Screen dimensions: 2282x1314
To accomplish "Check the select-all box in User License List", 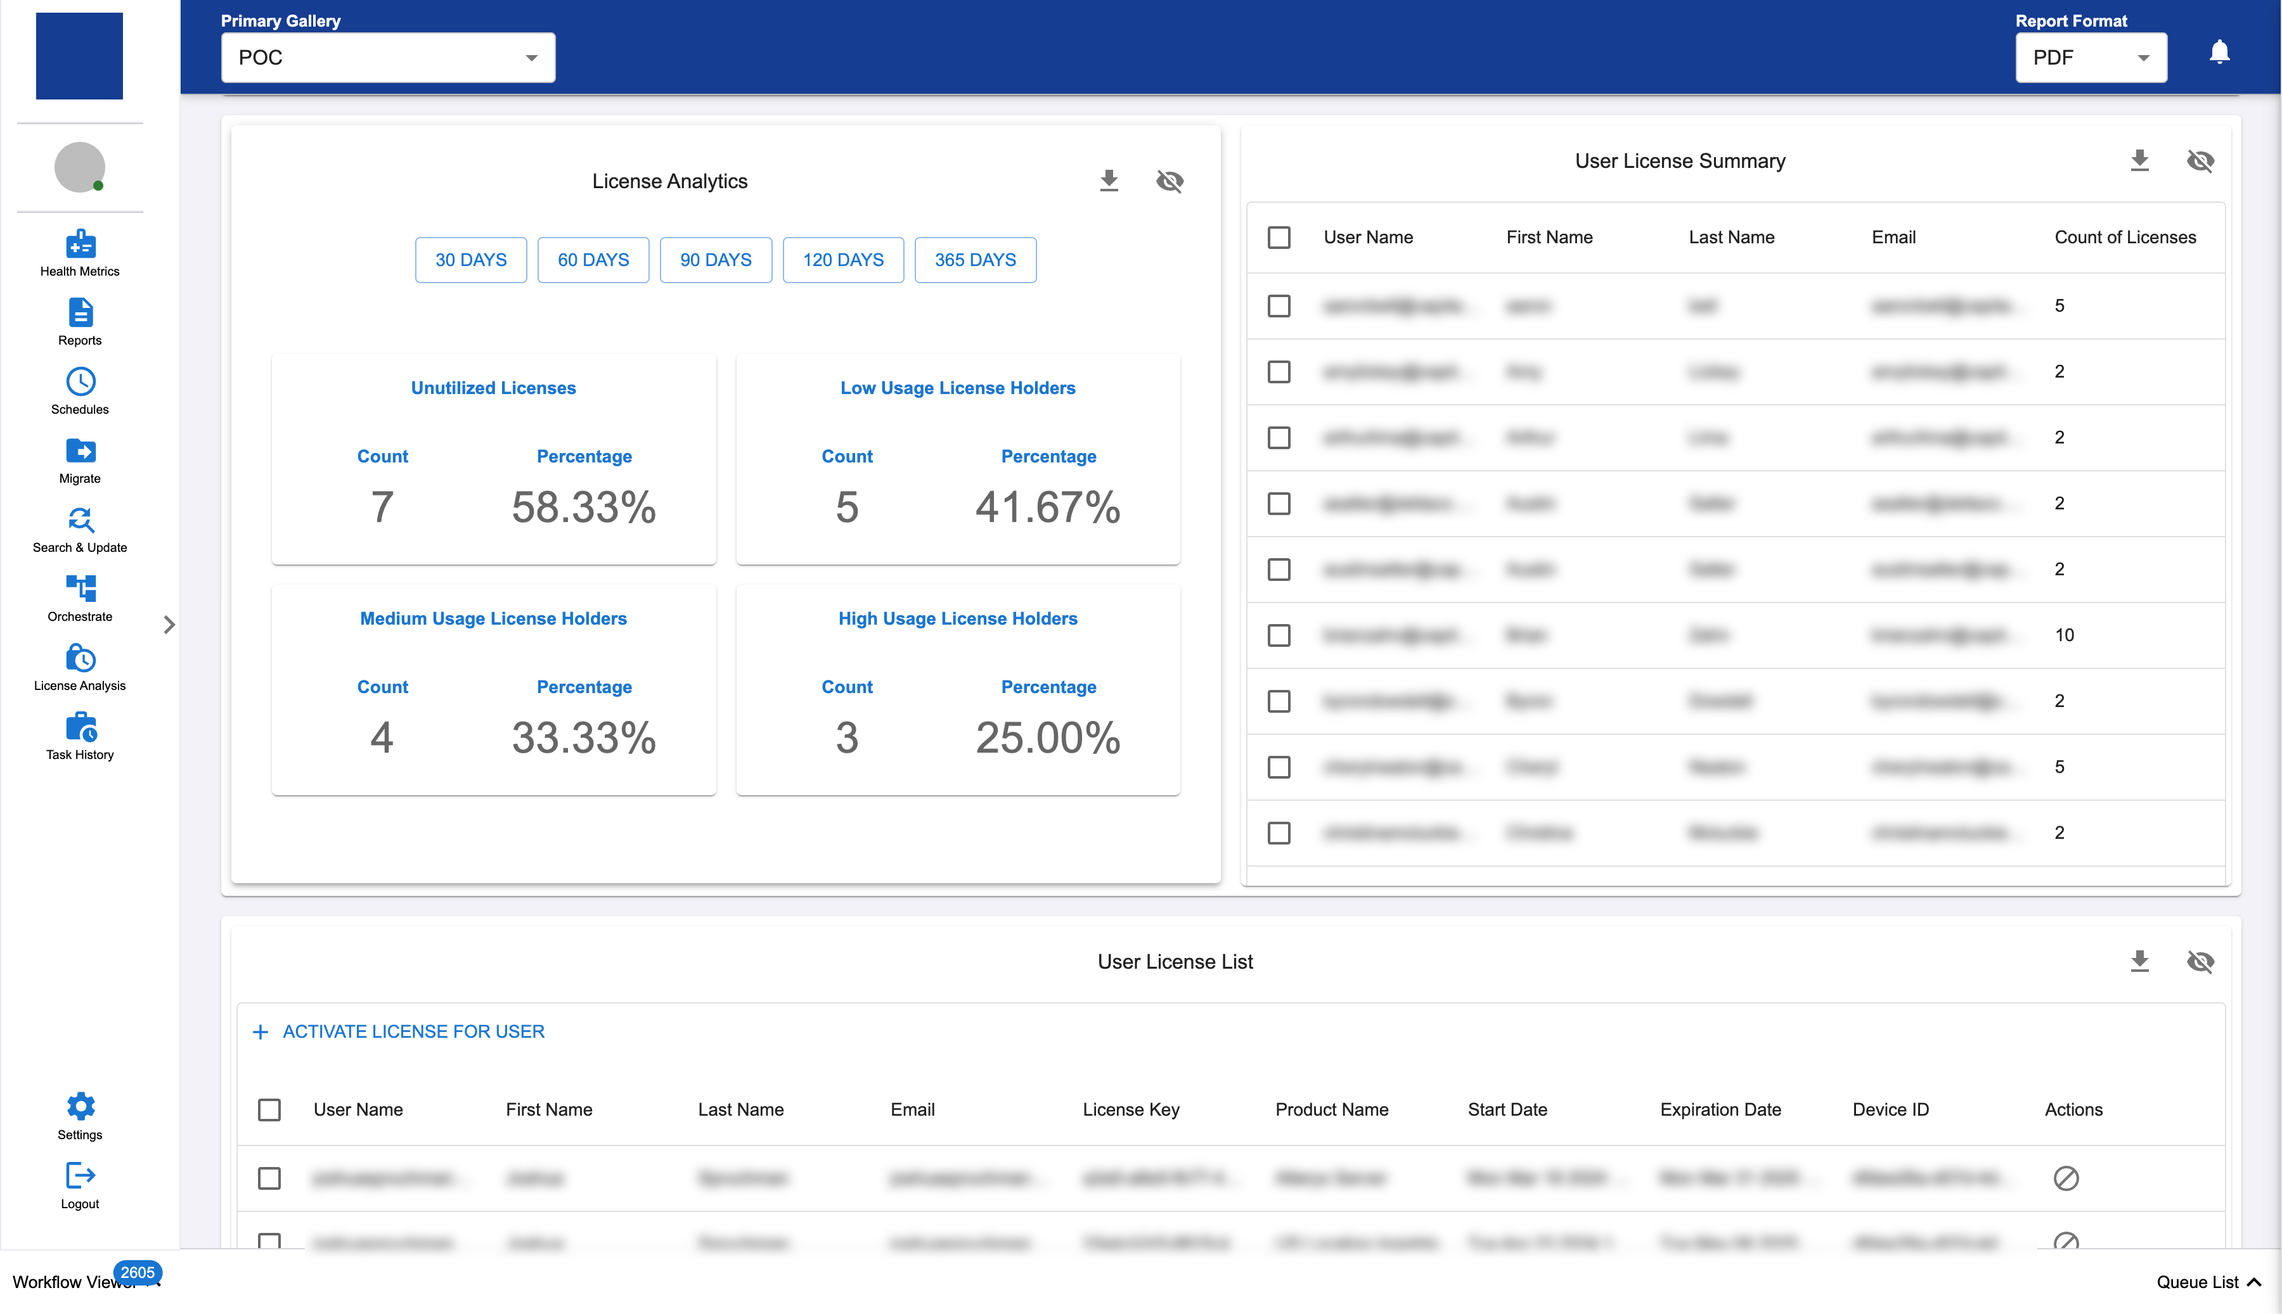I will 269,1109.
